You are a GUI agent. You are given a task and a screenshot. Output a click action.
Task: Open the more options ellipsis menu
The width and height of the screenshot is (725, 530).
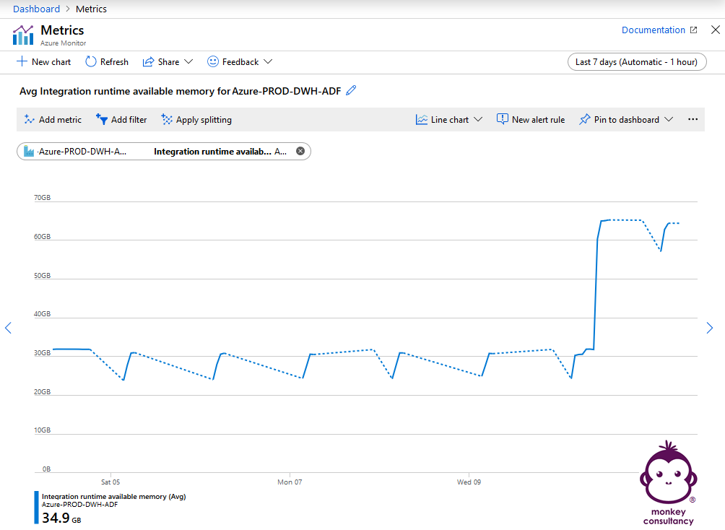[x=693, y=119]
